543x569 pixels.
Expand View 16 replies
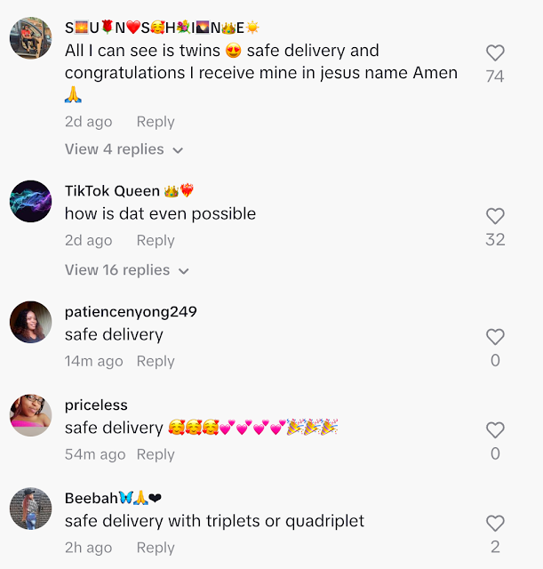pyautogui.click(x=127, y=270)
